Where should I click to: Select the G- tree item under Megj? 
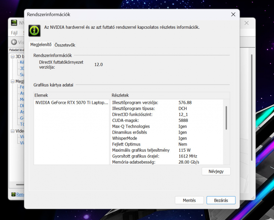point(22,118)
